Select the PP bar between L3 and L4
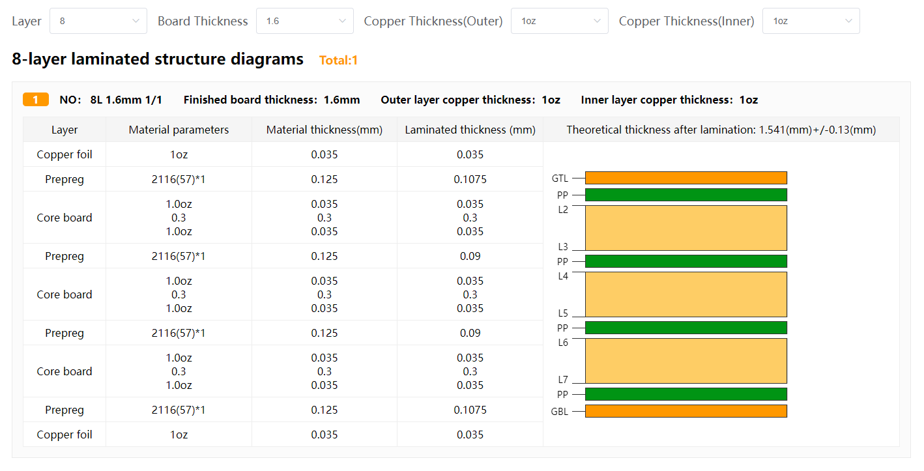924x471 pixels. 686,261
